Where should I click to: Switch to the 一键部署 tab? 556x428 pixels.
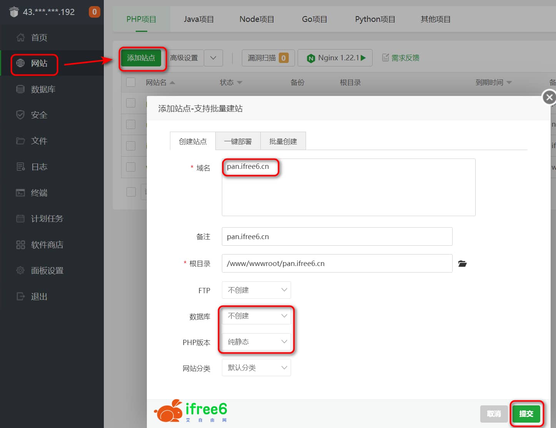[238, 141]
